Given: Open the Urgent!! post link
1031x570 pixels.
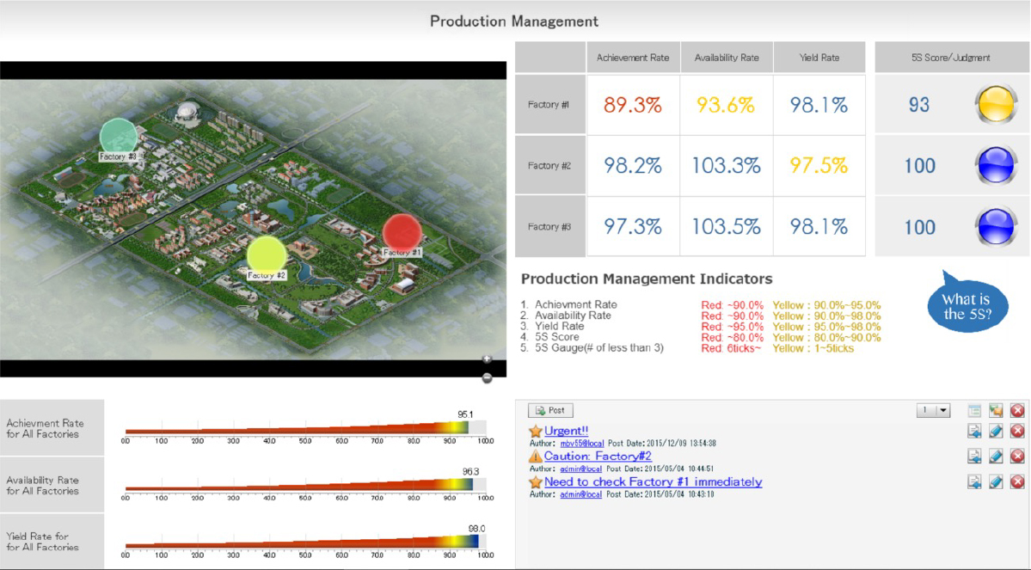Looking at the screenshot, I should (x=566, y=431).
